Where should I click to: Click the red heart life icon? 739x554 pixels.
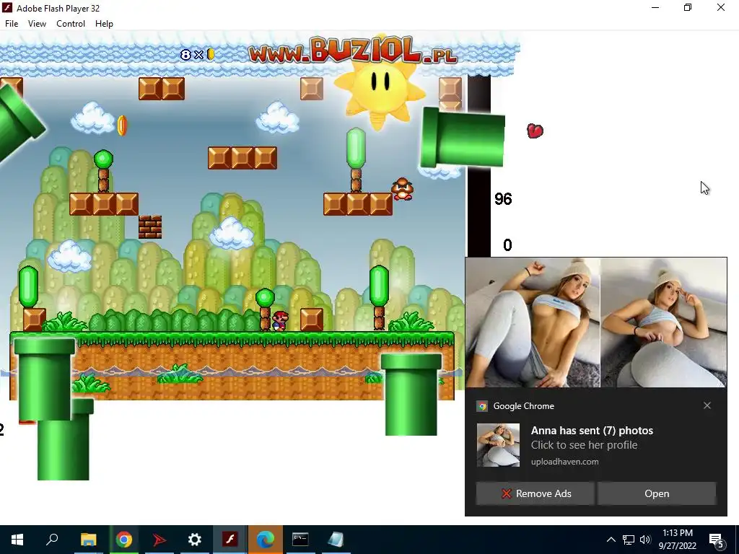[535, 131]
